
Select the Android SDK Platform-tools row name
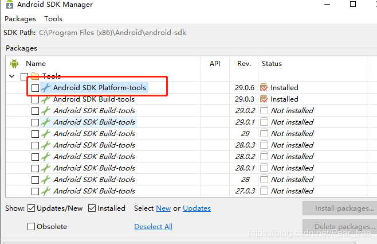pos(100,88)
